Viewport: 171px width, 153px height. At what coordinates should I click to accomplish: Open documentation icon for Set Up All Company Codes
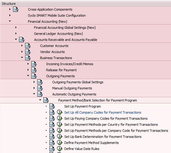click(x=52, y=112)
